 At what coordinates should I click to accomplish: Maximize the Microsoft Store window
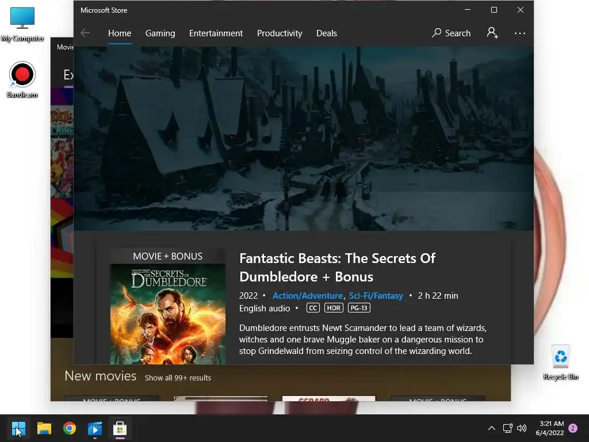(x=494, y=10)
